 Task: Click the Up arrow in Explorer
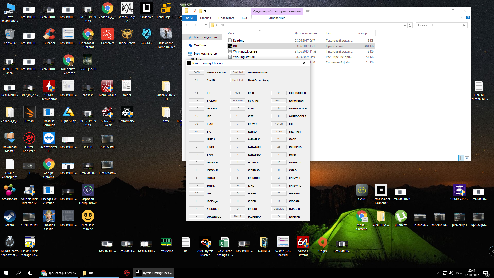pyautogui.click(x=206, y=25)
